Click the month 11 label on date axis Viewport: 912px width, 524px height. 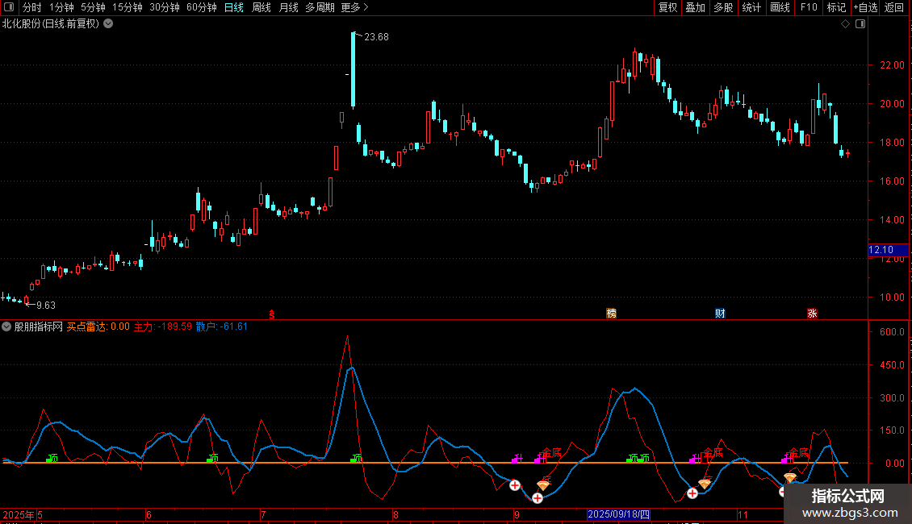[743, 514]
